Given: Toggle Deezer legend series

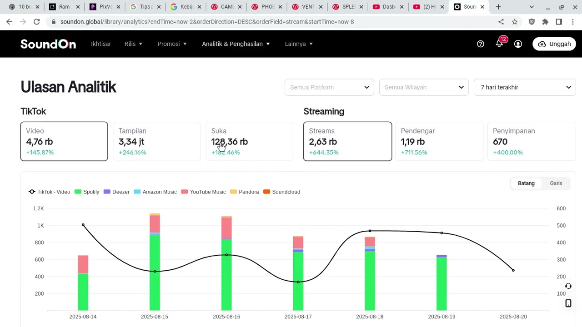Looking at the screenshot, I should click(117, 192).
